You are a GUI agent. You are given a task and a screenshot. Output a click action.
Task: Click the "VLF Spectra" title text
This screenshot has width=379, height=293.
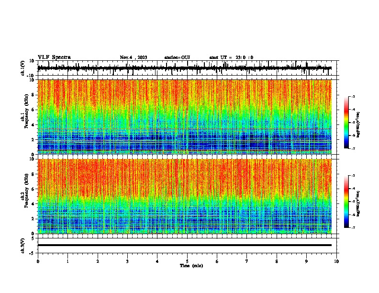(x=54, y=57)
